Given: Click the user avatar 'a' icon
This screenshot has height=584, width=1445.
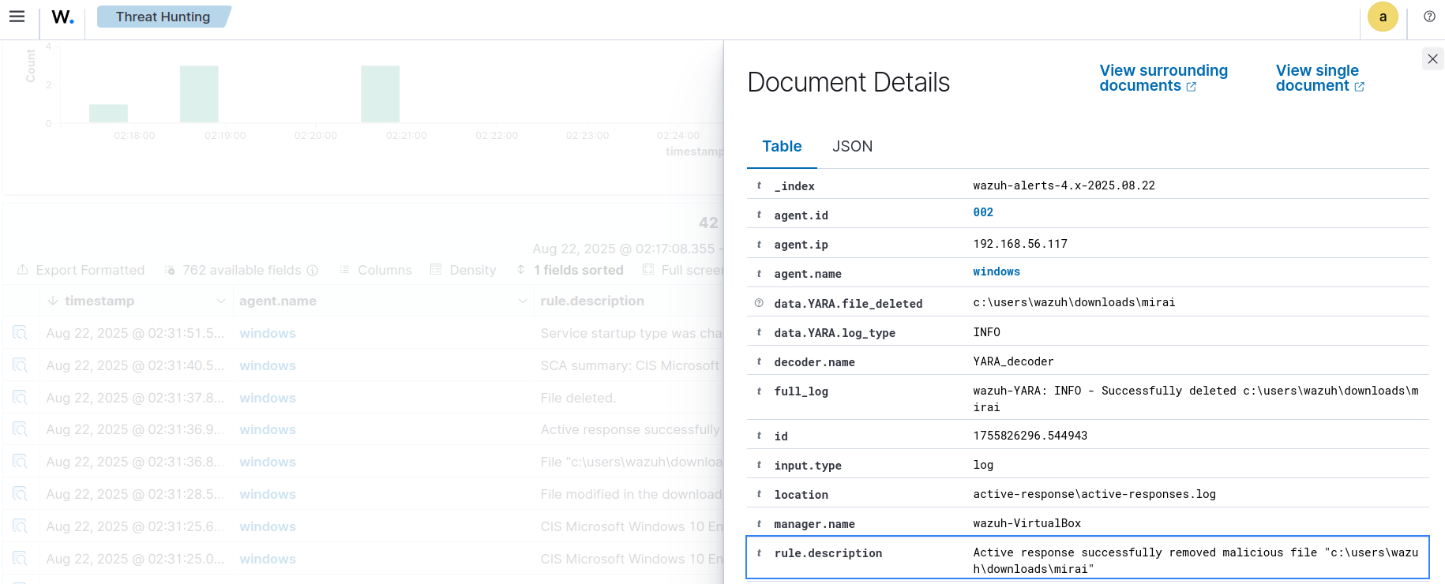Looking at the screenshot, I should tap(1382, 17).
